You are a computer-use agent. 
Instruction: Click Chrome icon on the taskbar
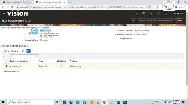click(105, 102)
